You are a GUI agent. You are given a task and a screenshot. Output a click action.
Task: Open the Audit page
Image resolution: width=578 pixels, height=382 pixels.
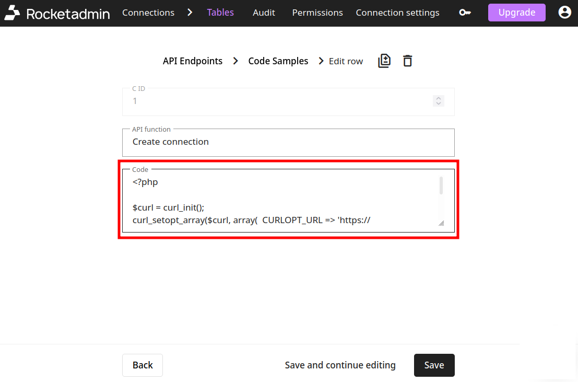point(263,12)
